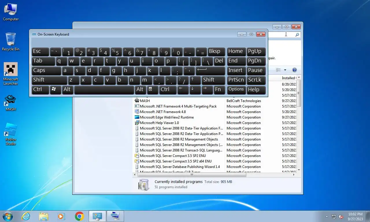Launch Google Chrome from the taskbar
The image size is (370, 222).
[79, 216]
